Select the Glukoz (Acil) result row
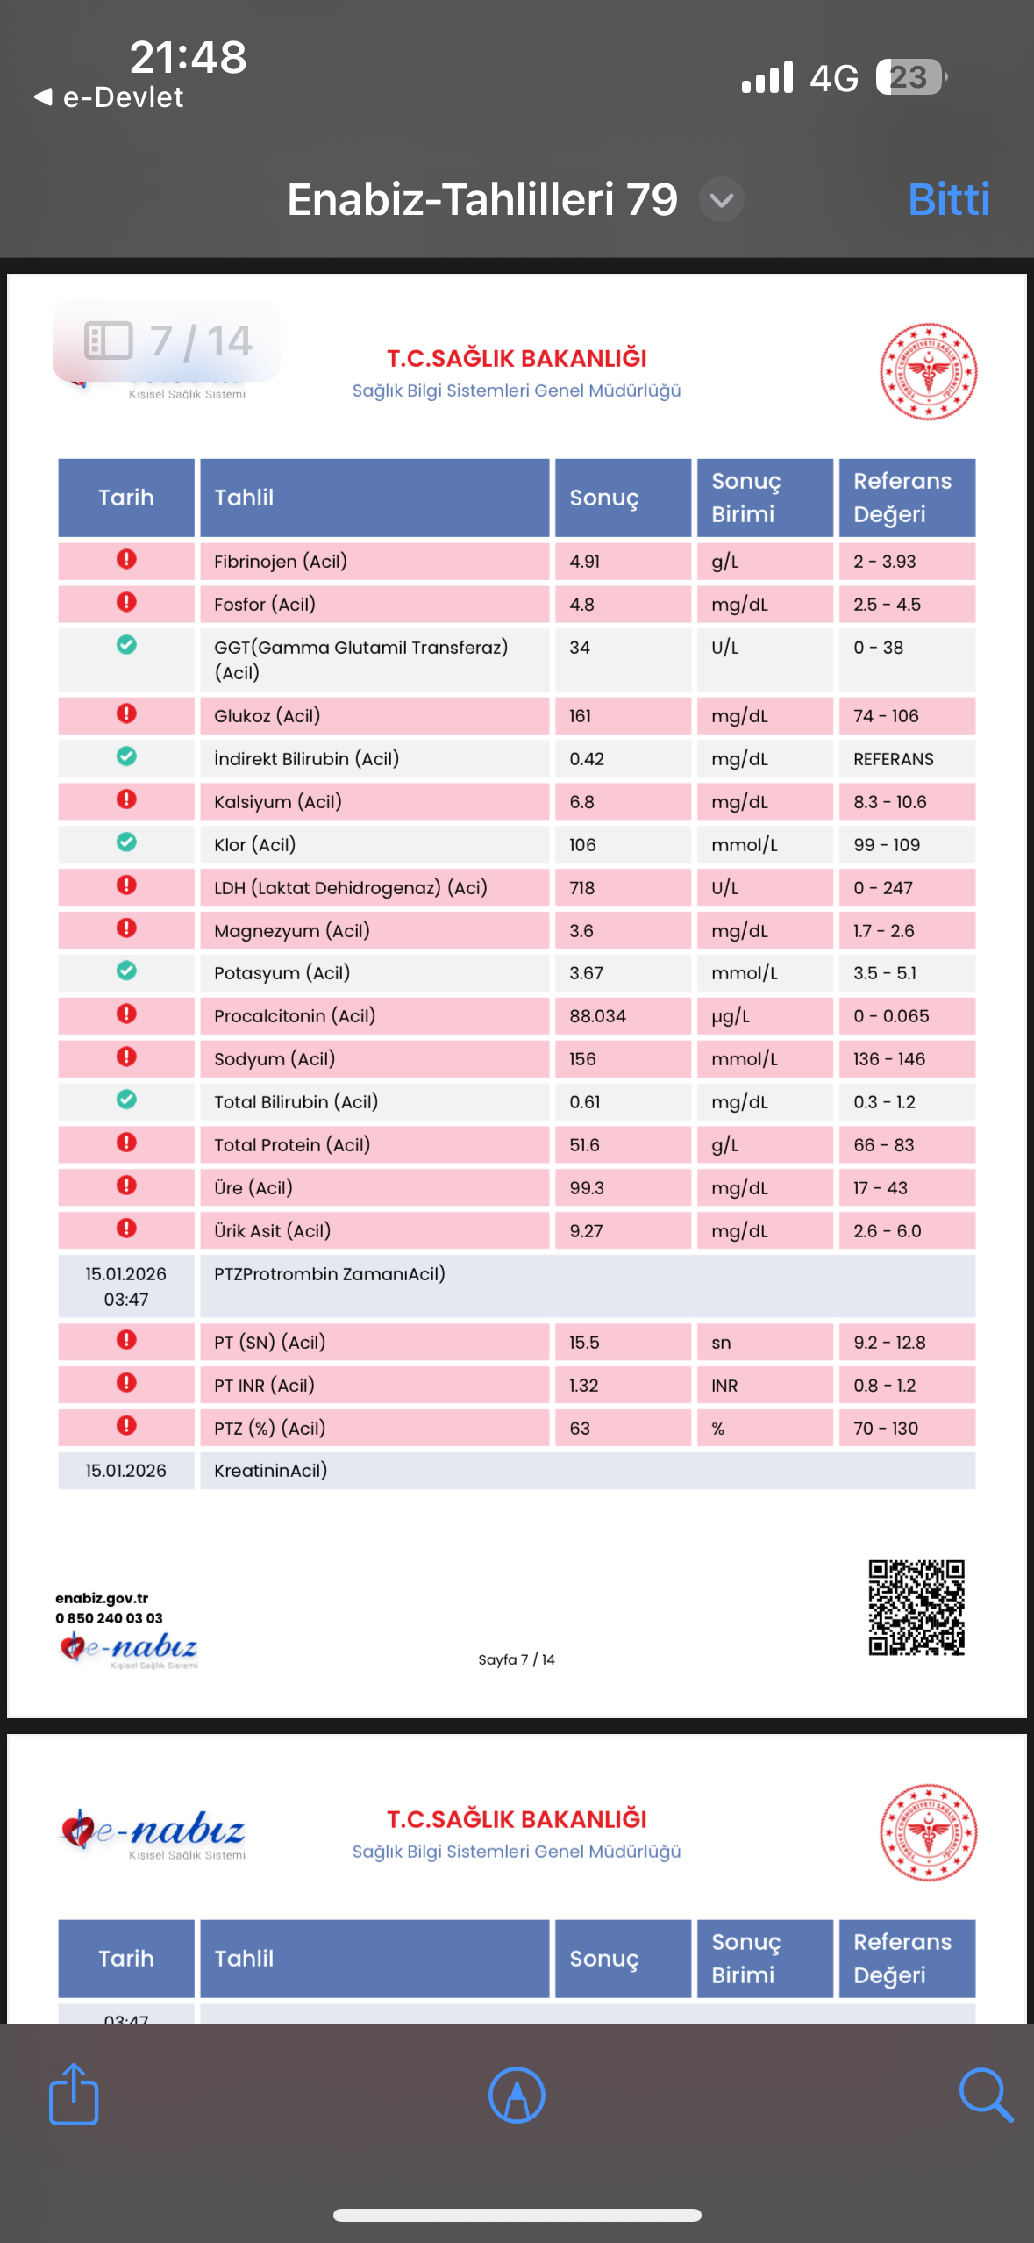This screenshot has width=1034, height=2243. (x=517, y=716)
